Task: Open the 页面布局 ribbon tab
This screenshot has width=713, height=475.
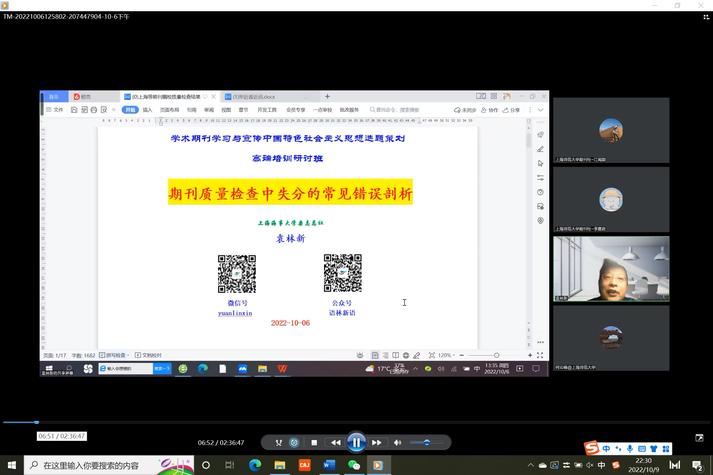Action: (x=170, y=110)
